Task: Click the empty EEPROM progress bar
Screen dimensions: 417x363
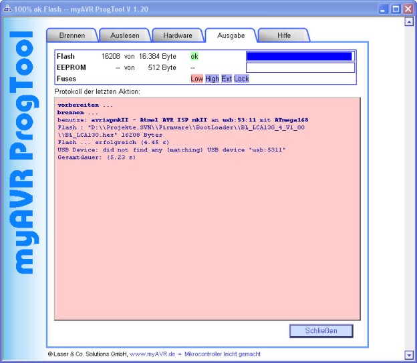Action: coord(300,67)
